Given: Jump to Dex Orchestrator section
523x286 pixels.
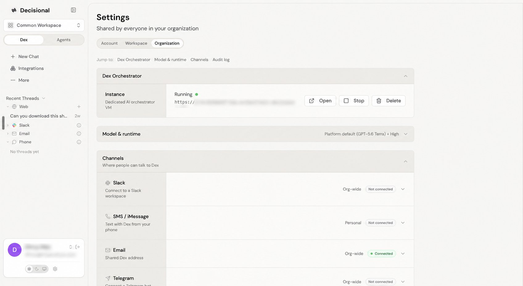Looking at the screenshot, I should [x=134, y=60].
